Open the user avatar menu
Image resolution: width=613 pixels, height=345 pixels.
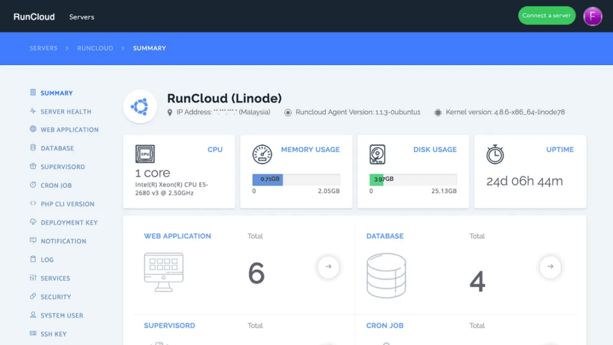[593, 16]
